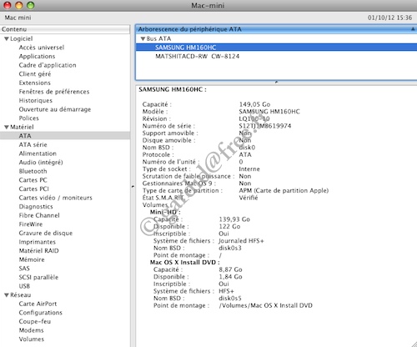Select Fibre Channel entry
The image size is (417, 347).
[x=39, y=215]
